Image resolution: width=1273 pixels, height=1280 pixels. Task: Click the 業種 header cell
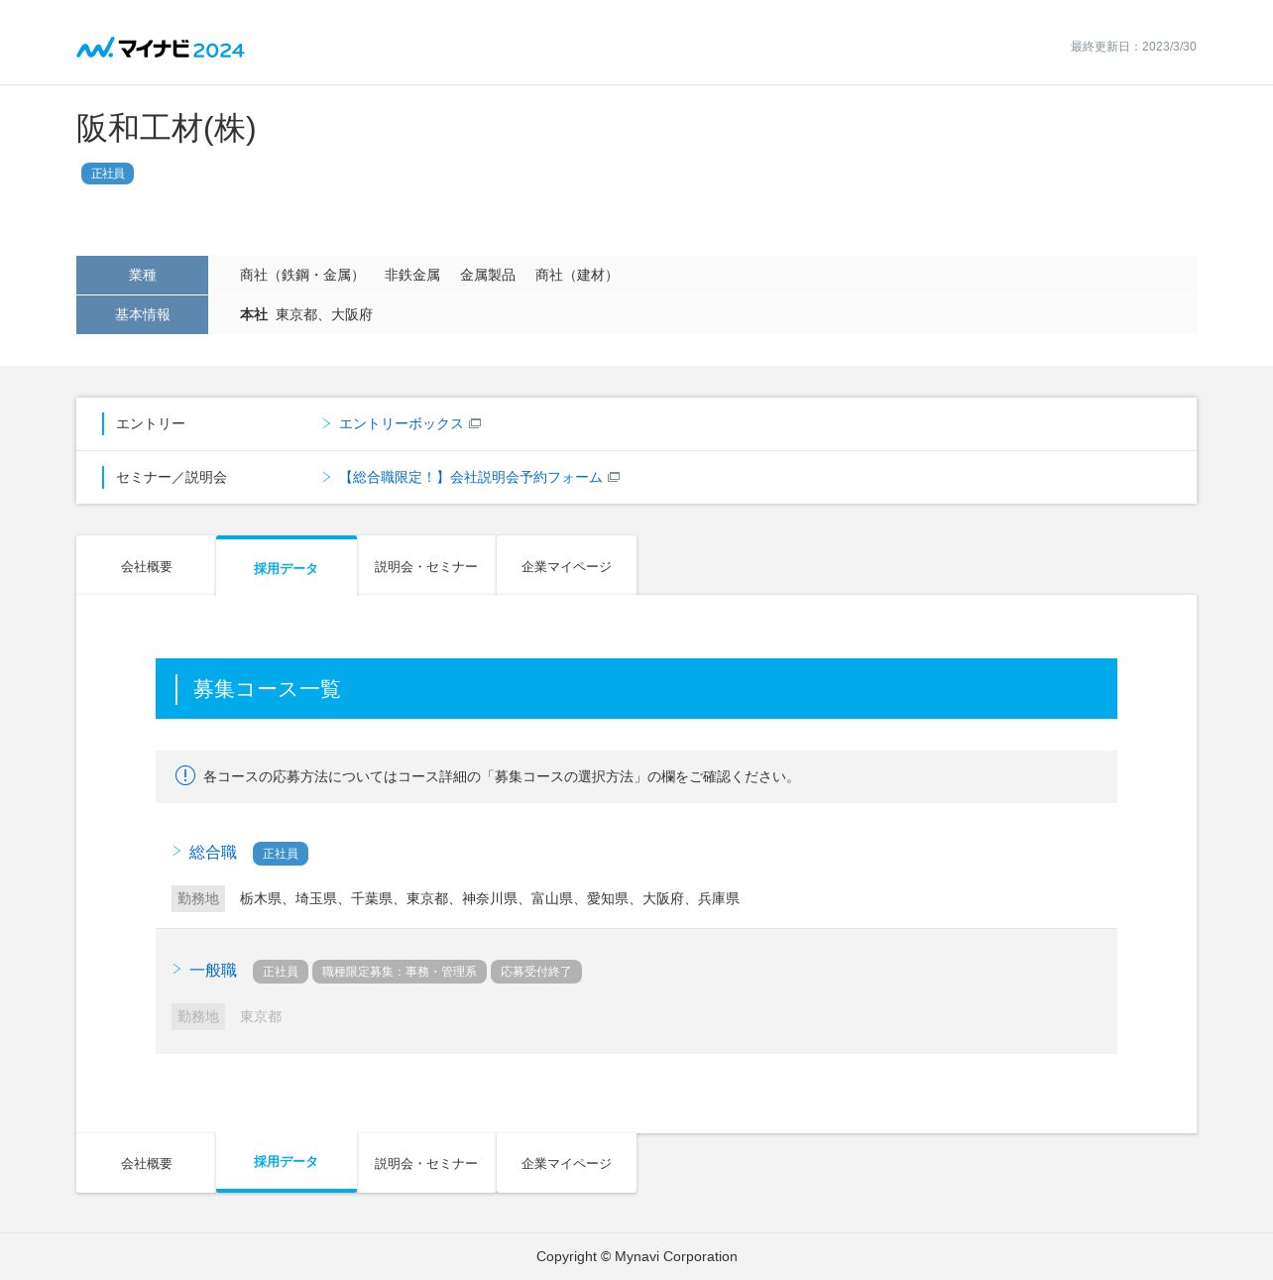click(x=142, y=275)
